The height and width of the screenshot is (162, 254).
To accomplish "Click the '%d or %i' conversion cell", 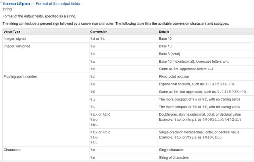I will pyautogui.click(x=98, y=39).
